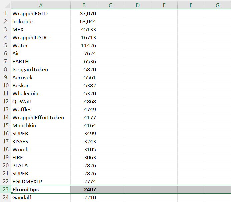The image size is (231, 202).
Task: Click cell containing QoWatt
Action: click(x=41, y=101)
